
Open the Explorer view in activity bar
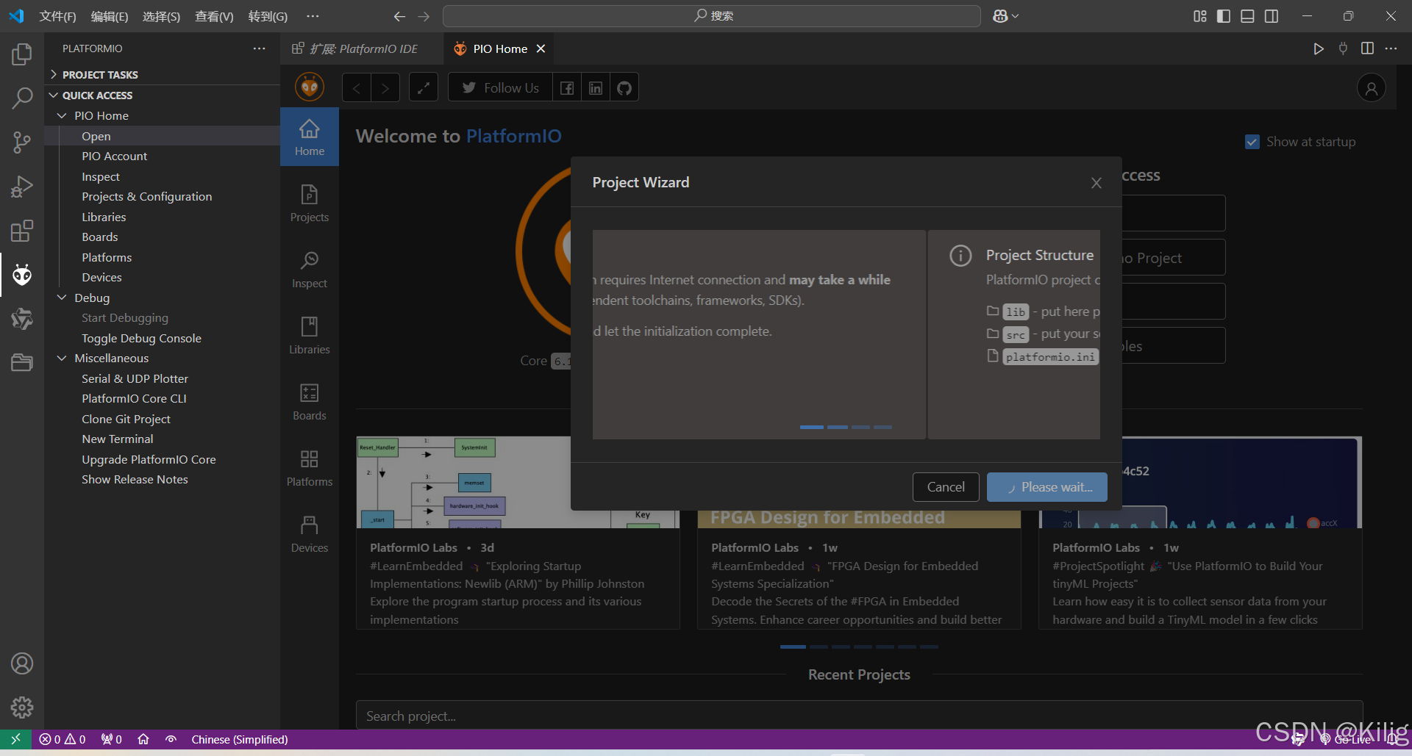22,54
